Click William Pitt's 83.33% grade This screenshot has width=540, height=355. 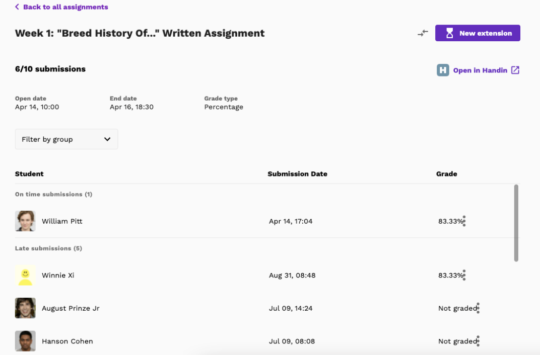(x=450, y=221)
